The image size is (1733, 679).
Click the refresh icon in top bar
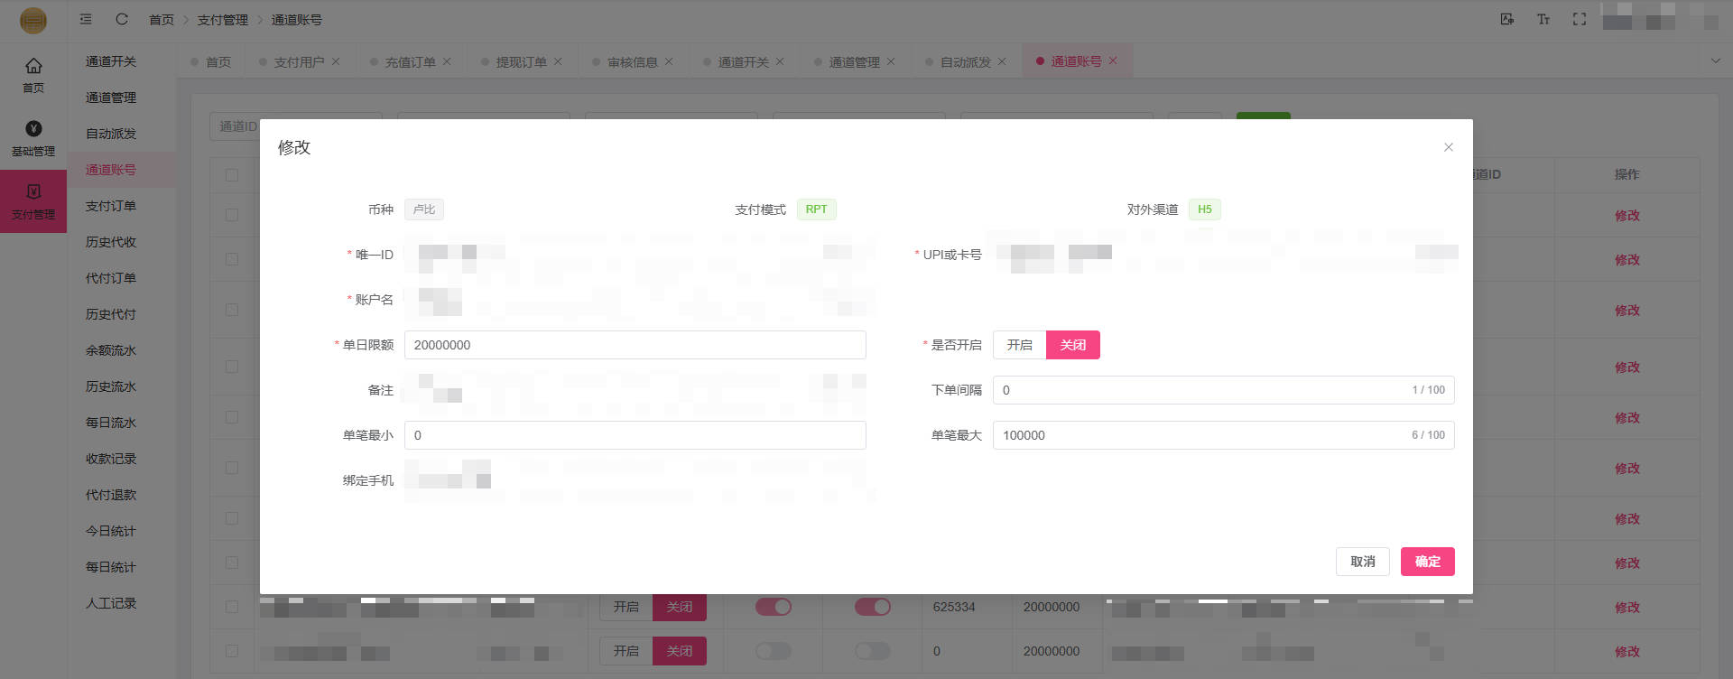(x=122, y=19)
